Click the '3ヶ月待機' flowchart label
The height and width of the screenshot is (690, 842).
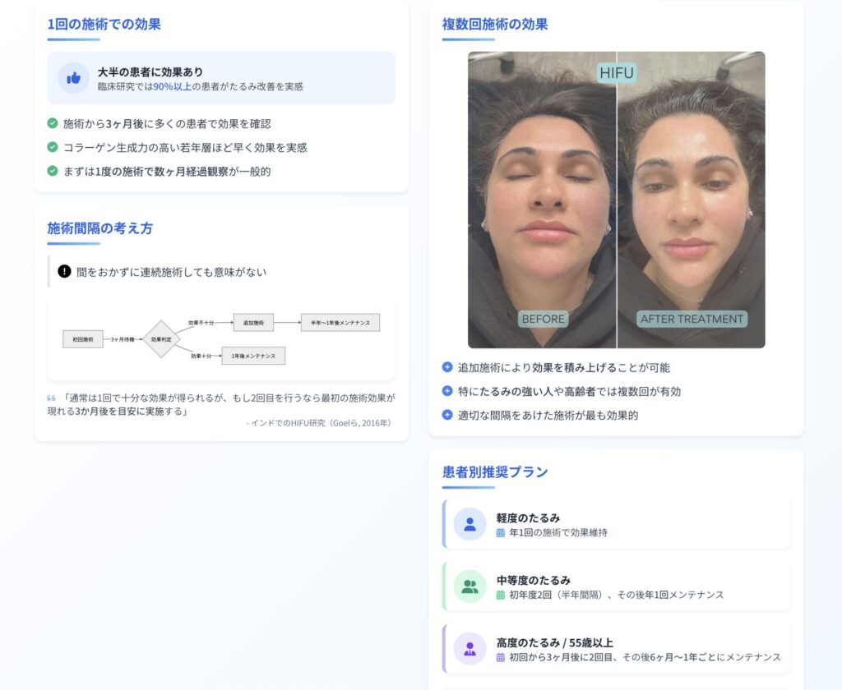click(123, 339)
